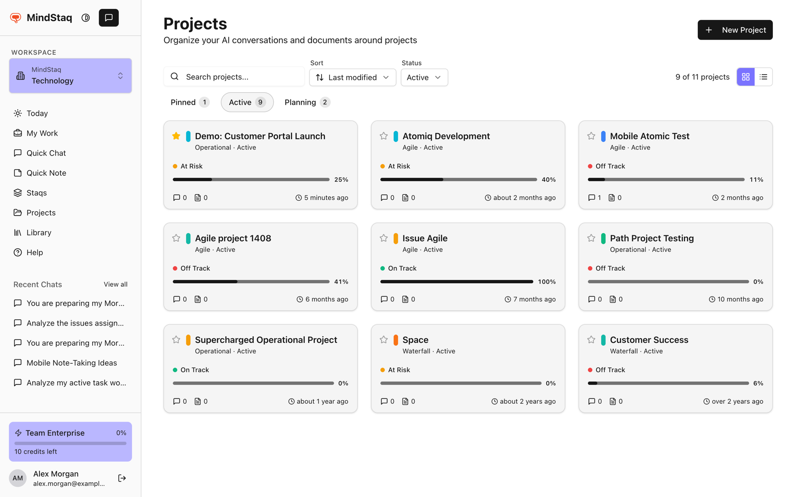Click documents icon on Atomiq Development card
Image resolution: width=795 pixels, height=497 pixels.
pos(405,197)
